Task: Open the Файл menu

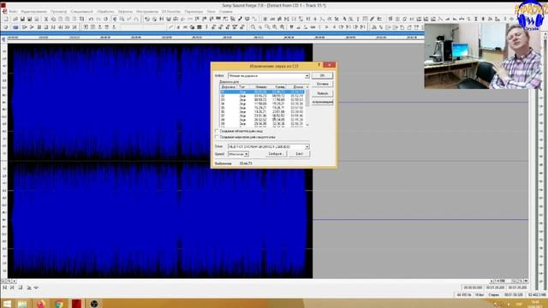Action: pos(14,11)
